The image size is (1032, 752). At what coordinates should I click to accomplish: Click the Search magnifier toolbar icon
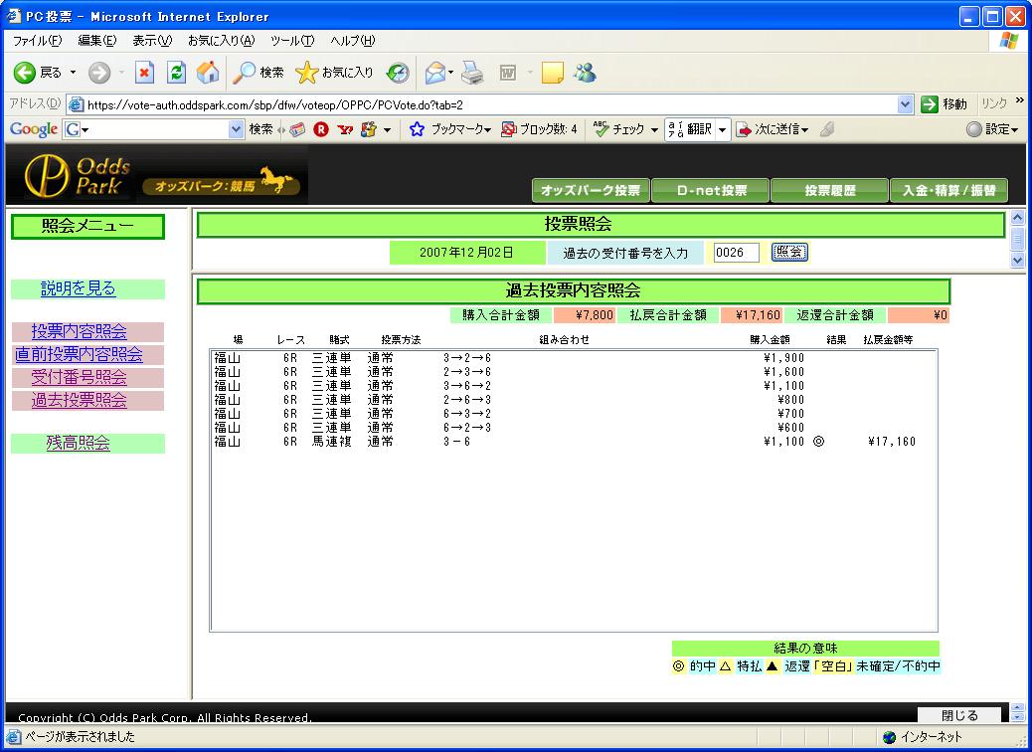(245, 73)
